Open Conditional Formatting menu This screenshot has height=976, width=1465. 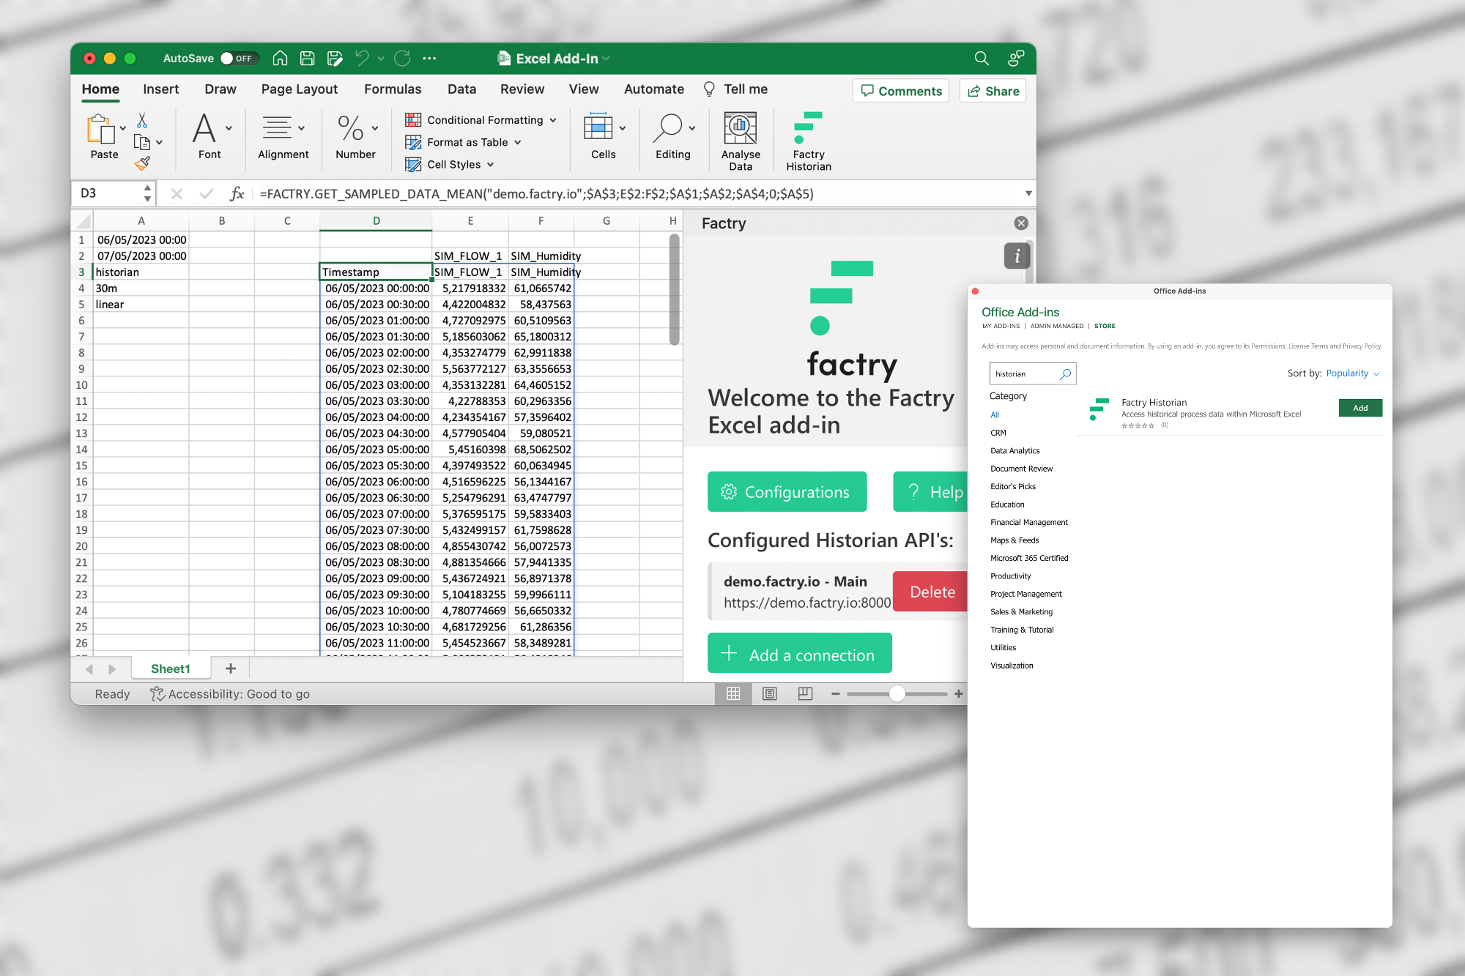click(481, 120)
